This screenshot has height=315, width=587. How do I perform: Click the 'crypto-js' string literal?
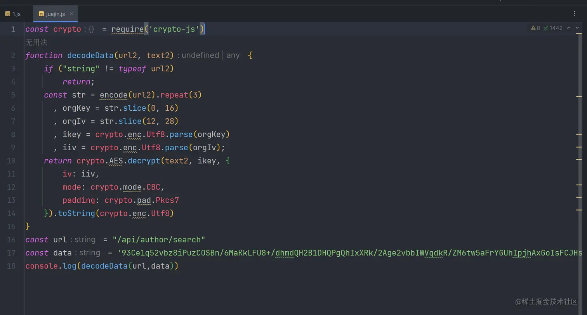[x=174, y=29]
